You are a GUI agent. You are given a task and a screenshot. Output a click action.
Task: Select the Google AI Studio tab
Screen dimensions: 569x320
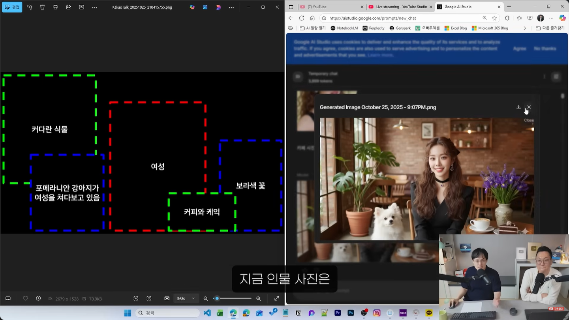(468, 7)
